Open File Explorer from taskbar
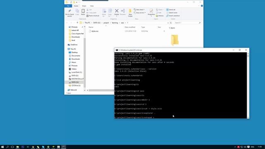The height and width of the screenshot is (149, 265). pyautogui.click(x=17, y=147)
